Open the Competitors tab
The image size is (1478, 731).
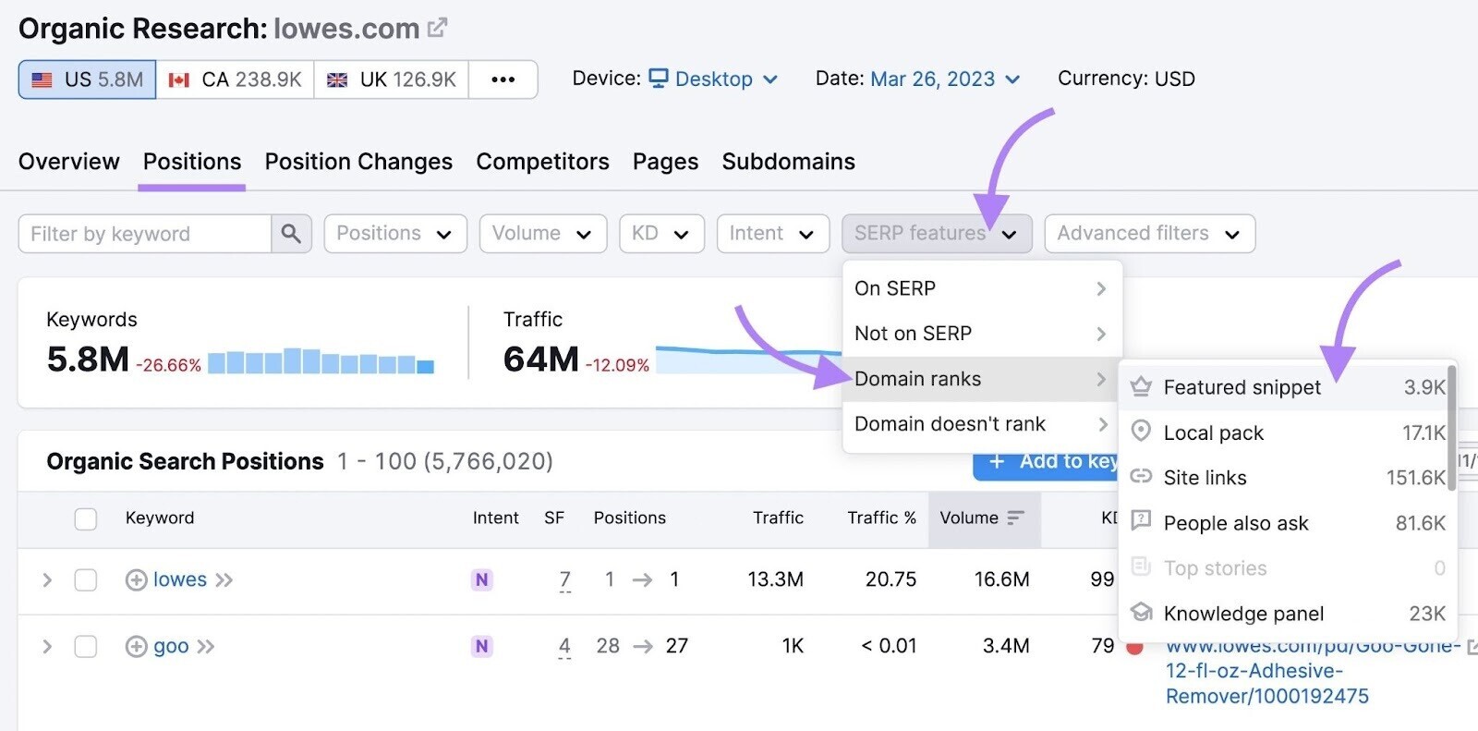[x=542, y=162]
